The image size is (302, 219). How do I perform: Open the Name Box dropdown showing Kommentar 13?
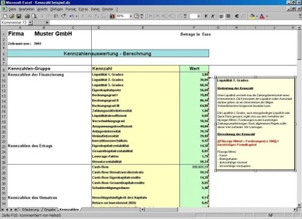click(x=30, y=22)
